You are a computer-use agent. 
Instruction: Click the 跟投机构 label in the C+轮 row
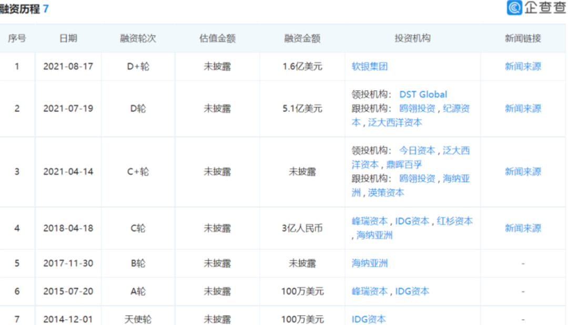[x=371, y=179]
